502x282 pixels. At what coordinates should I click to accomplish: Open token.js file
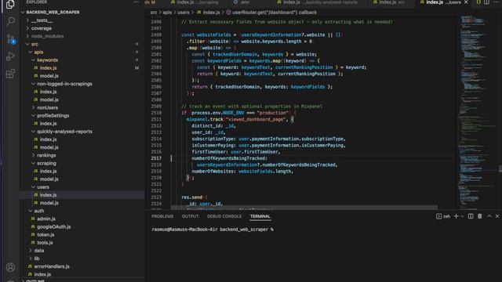coord(45,235)
